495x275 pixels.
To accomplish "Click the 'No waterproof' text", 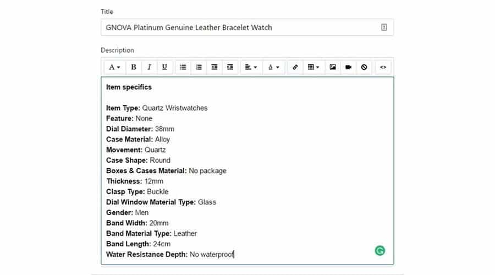I will [212, 254].
